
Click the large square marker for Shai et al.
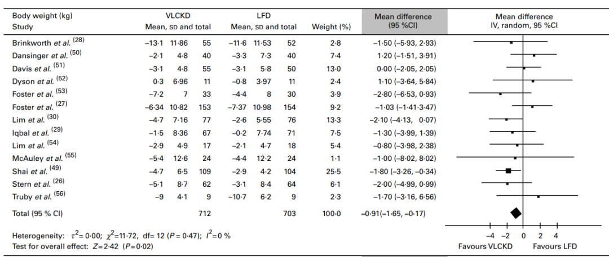(508, 170)
